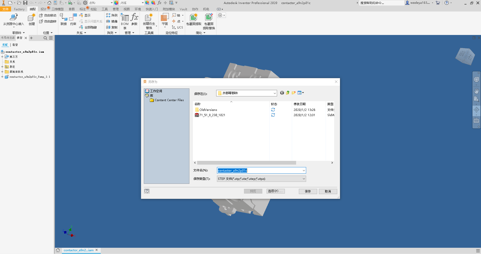
Task: Open the fx Parameters tool
Action: [x=135, y=18]
